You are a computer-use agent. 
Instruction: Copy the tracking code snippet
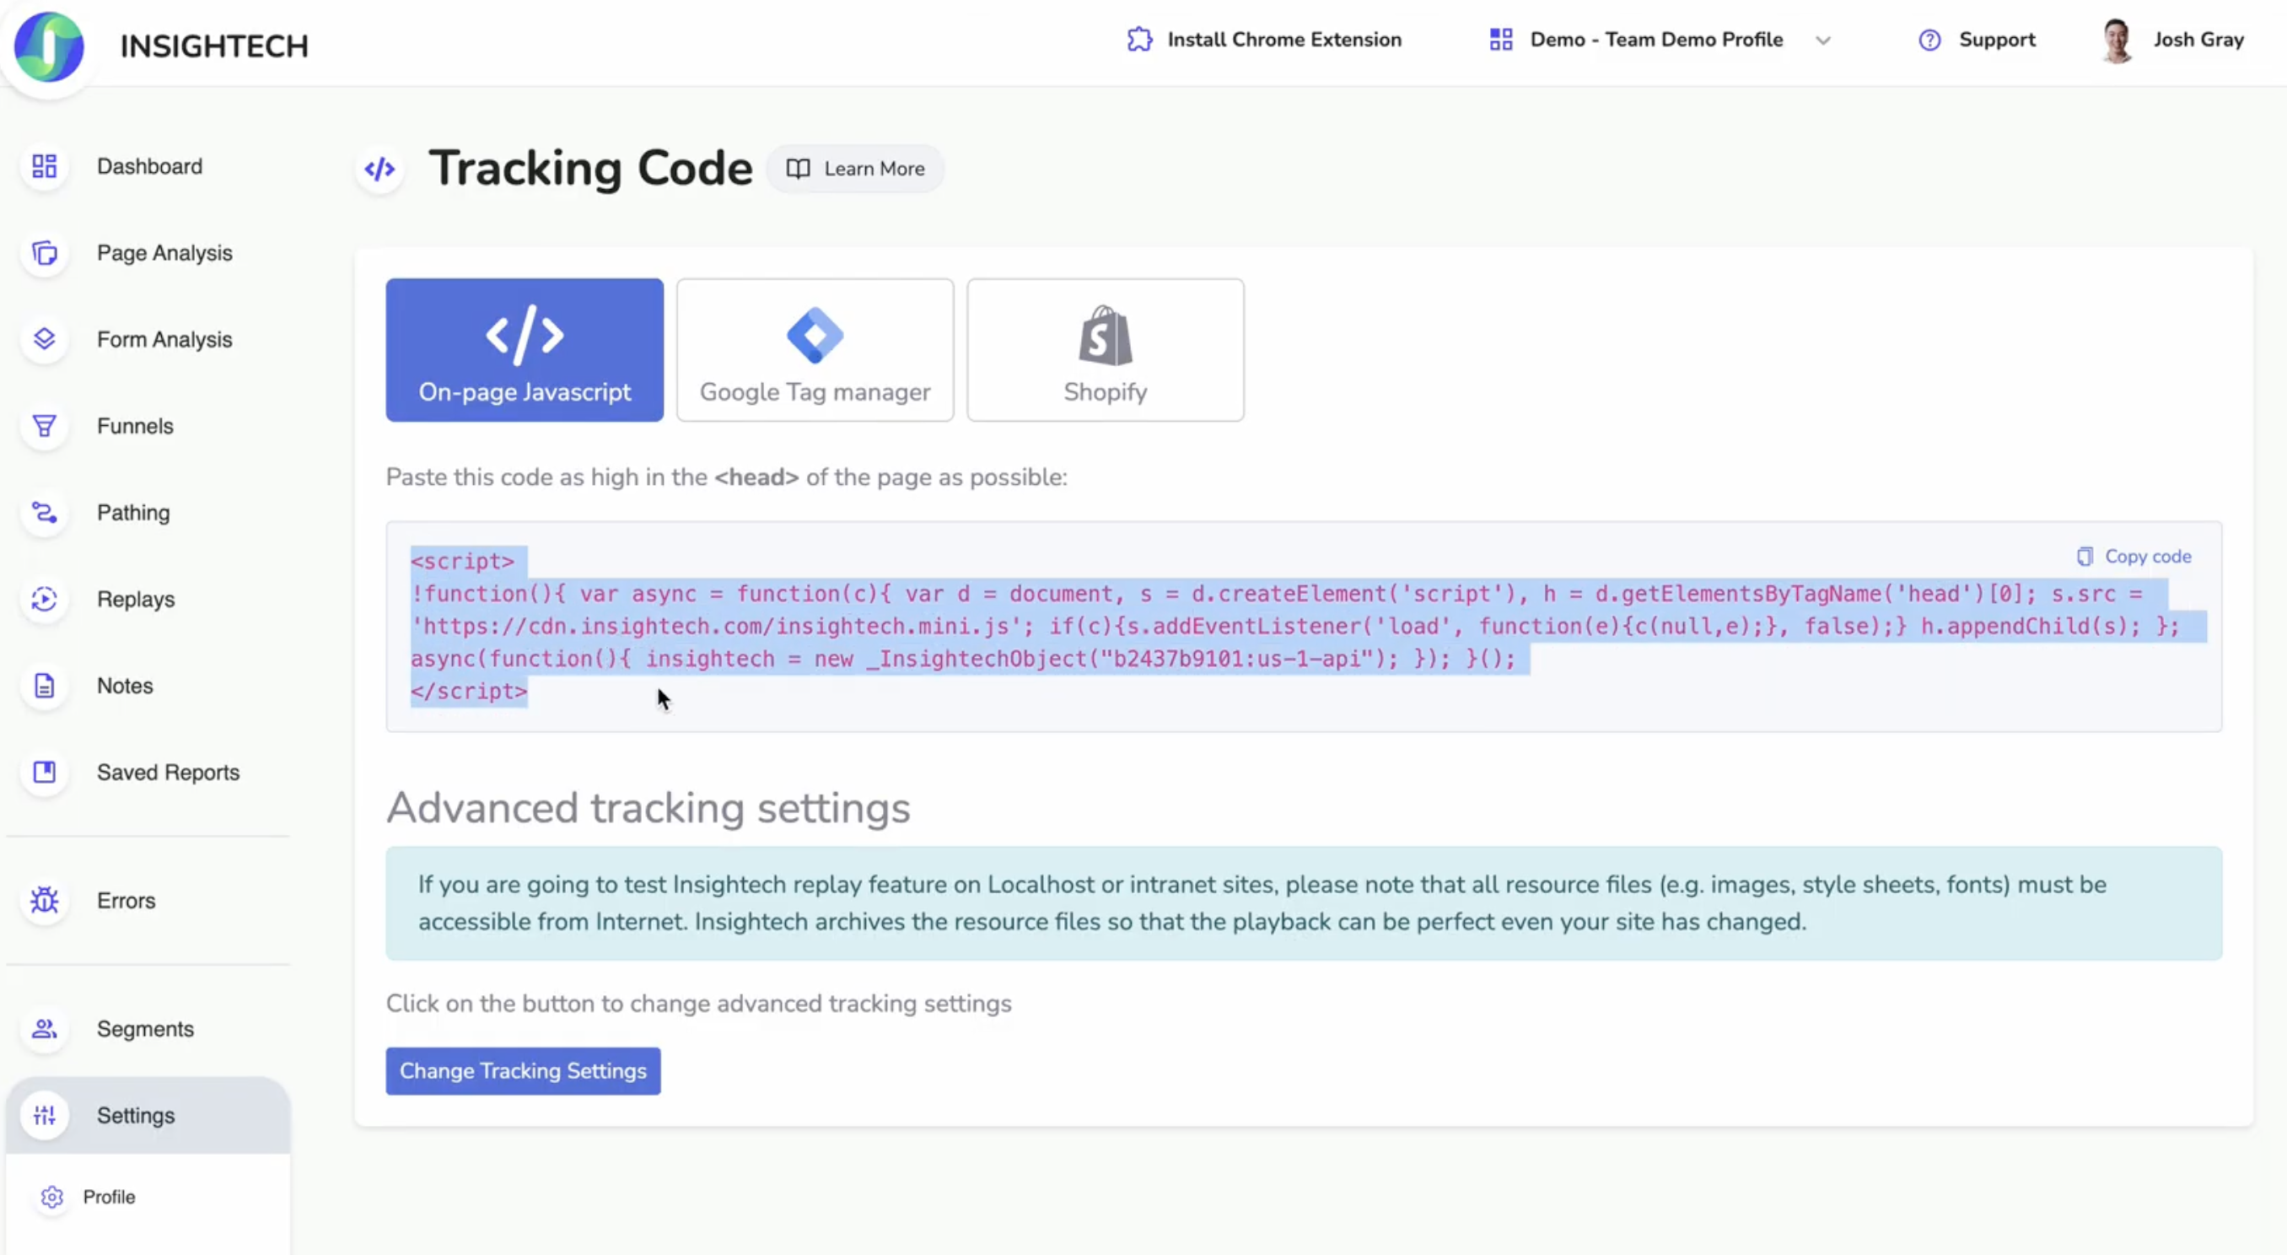pyautogui.click(x=2134, y=556)
